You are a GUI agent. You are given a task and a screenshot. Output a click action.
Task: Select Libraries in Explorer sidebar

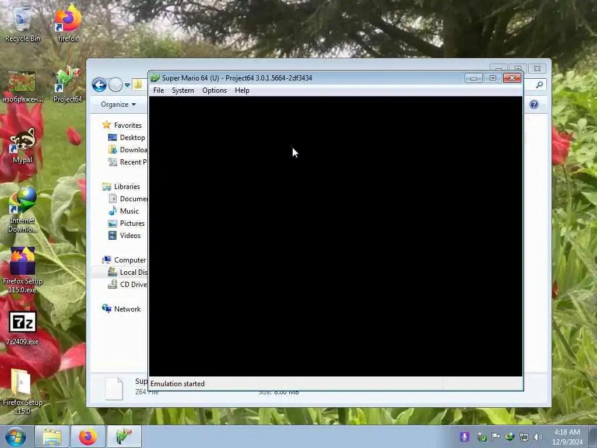coord(121,187)
